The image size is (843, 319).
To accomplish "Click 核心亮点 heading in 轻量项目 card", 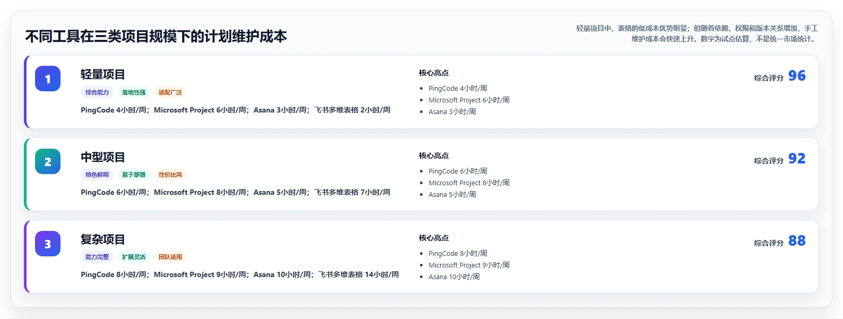I will coord(434,73).
